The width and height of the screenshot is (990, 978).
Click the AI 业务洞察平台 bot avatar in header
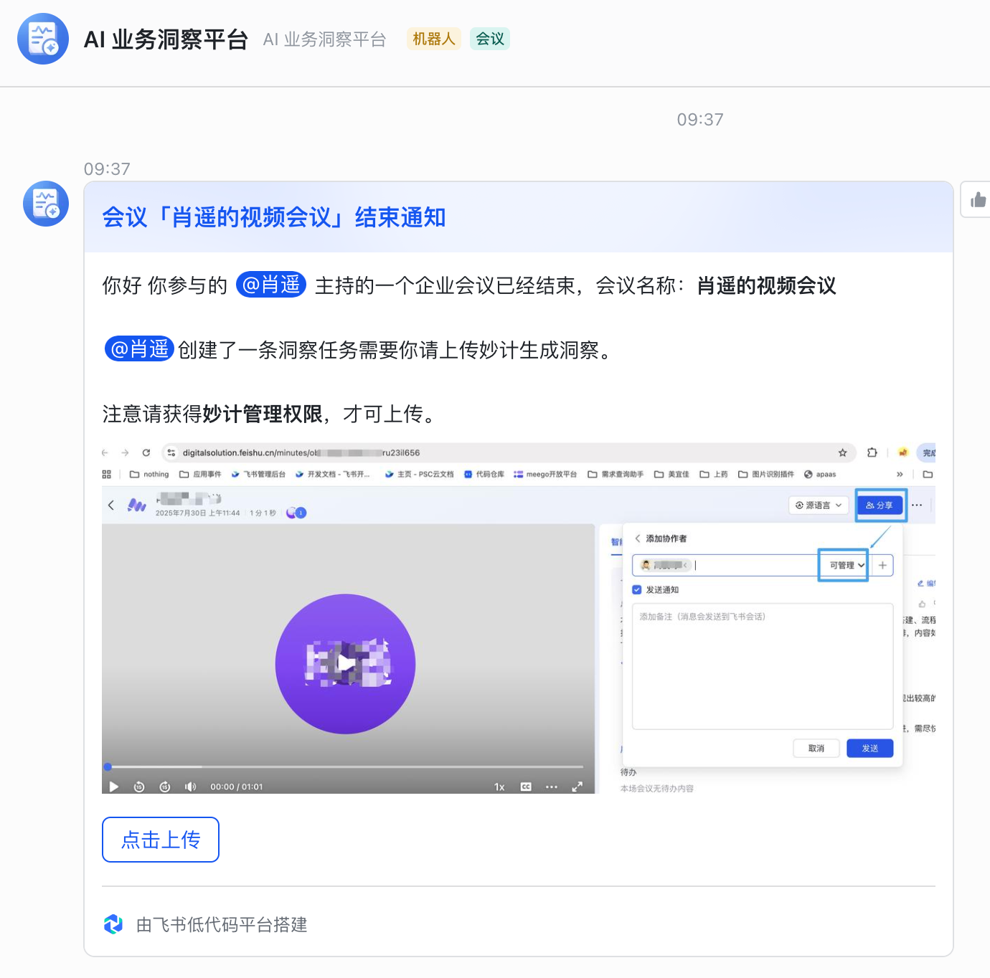click(43, 39)
